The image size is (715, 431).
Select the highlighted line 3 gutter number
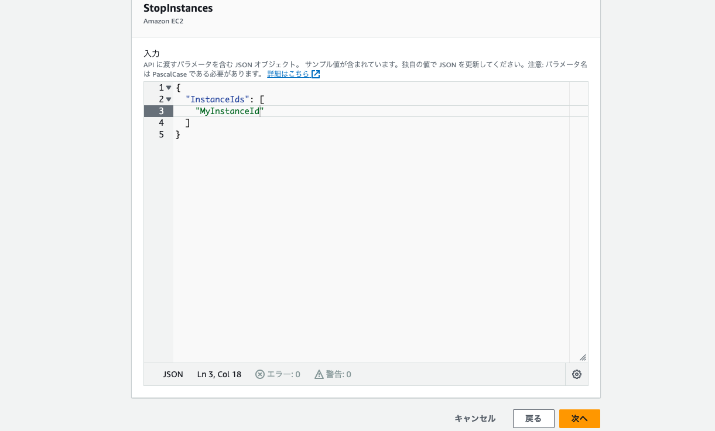(160, 111)
